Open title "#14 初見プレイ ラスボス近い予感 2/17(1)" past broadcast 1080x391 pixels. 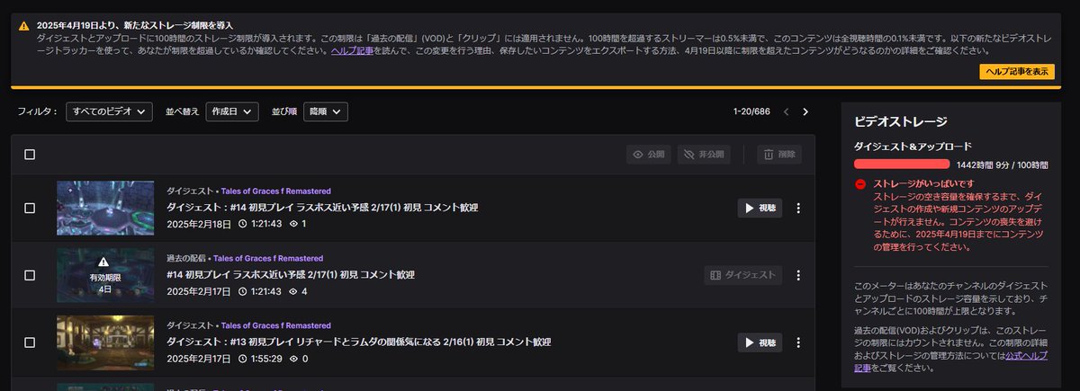[291, 274]
